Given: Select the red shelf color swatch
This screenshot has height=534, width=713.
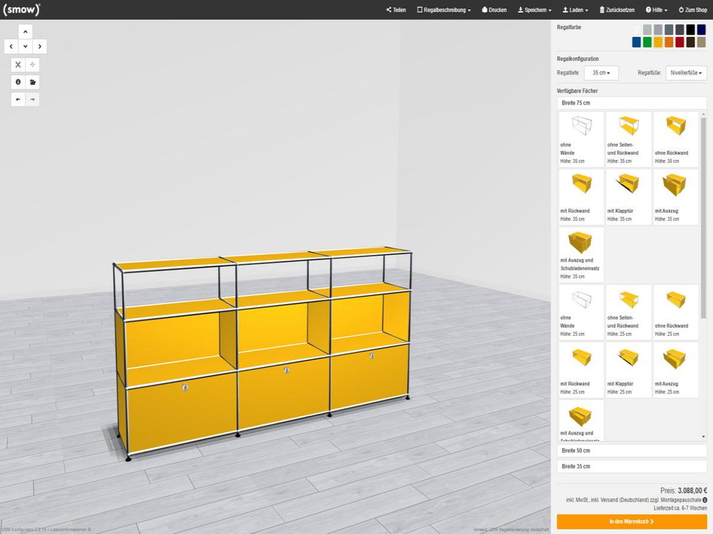Looking at the screenshot, I should click(680, 42).
